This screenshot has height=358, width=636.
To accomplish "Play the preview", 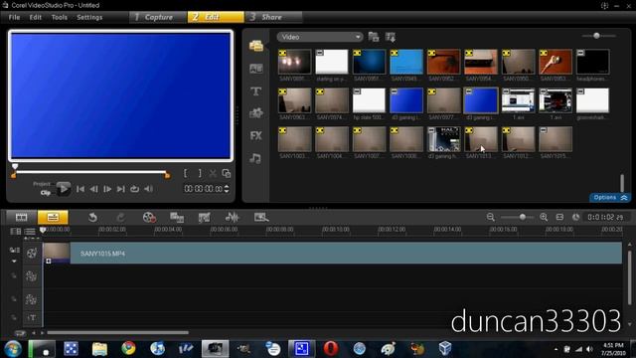I will [x=63, y=189].
